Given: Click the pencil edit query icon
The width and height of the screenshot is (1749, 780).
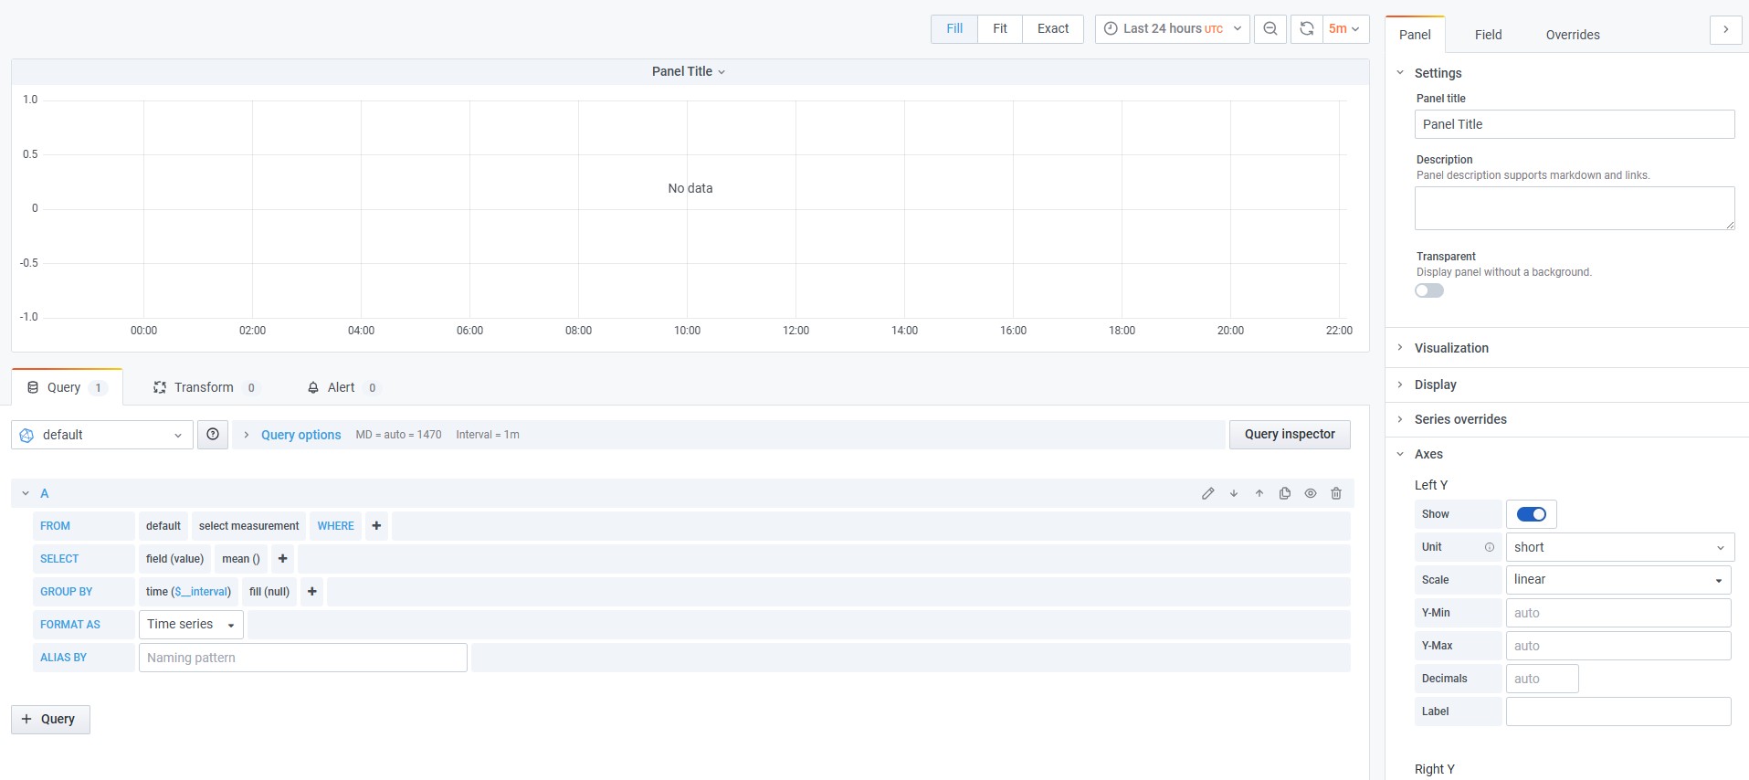Looking at the screenshot, I should 1207,493.
